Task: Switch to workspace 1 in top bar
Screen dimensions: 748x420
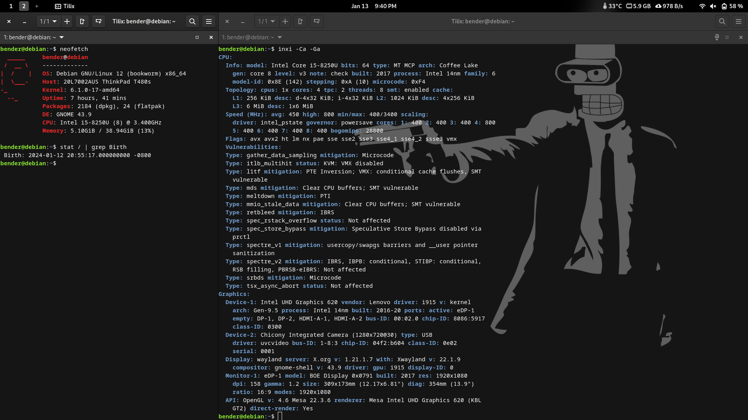Action: (11, 6)
